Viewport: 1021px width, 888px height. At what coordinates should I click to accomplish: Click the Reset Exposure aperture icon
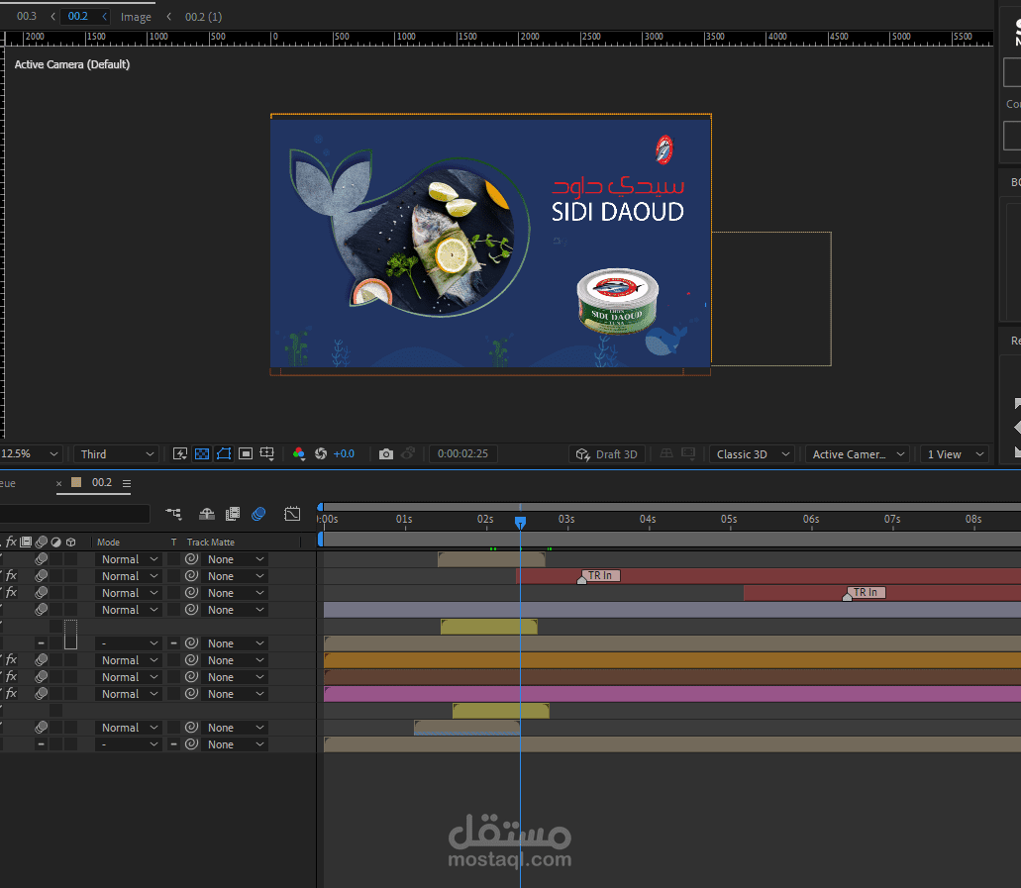[321, 453]
